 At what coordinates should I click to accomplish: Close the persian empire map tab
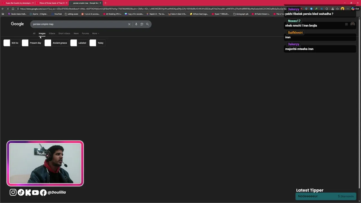100,3
